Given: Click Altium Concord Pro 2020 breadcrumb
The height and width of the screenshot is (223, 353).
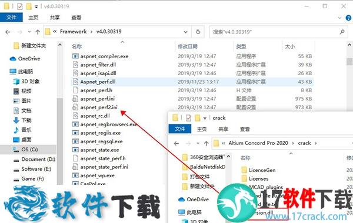Looking at the screenshot, I should pyautogui.click(x=258, y=143).
